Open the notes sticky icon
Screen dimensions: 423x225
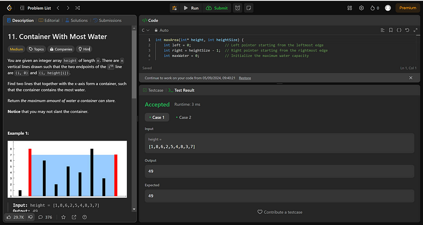click(249, 8)
